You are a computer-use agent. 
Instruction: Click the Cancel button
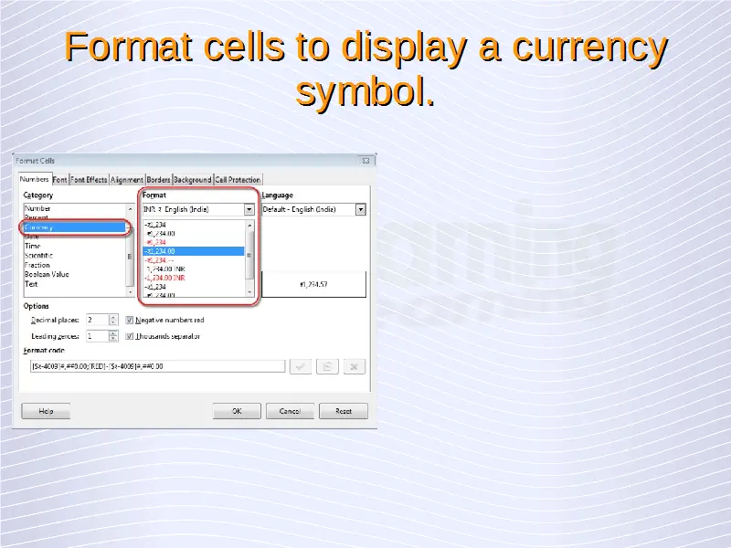tap(291, 411)
